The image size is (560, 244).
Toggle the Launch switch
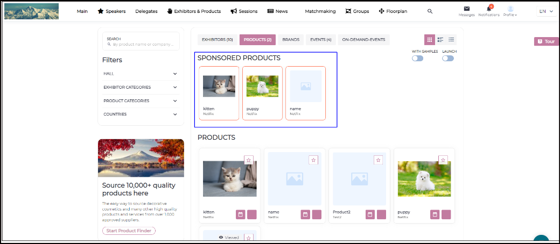point(448,58)
